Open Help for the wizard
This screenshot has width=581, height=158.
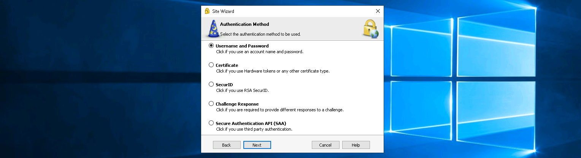click(356, 145)
